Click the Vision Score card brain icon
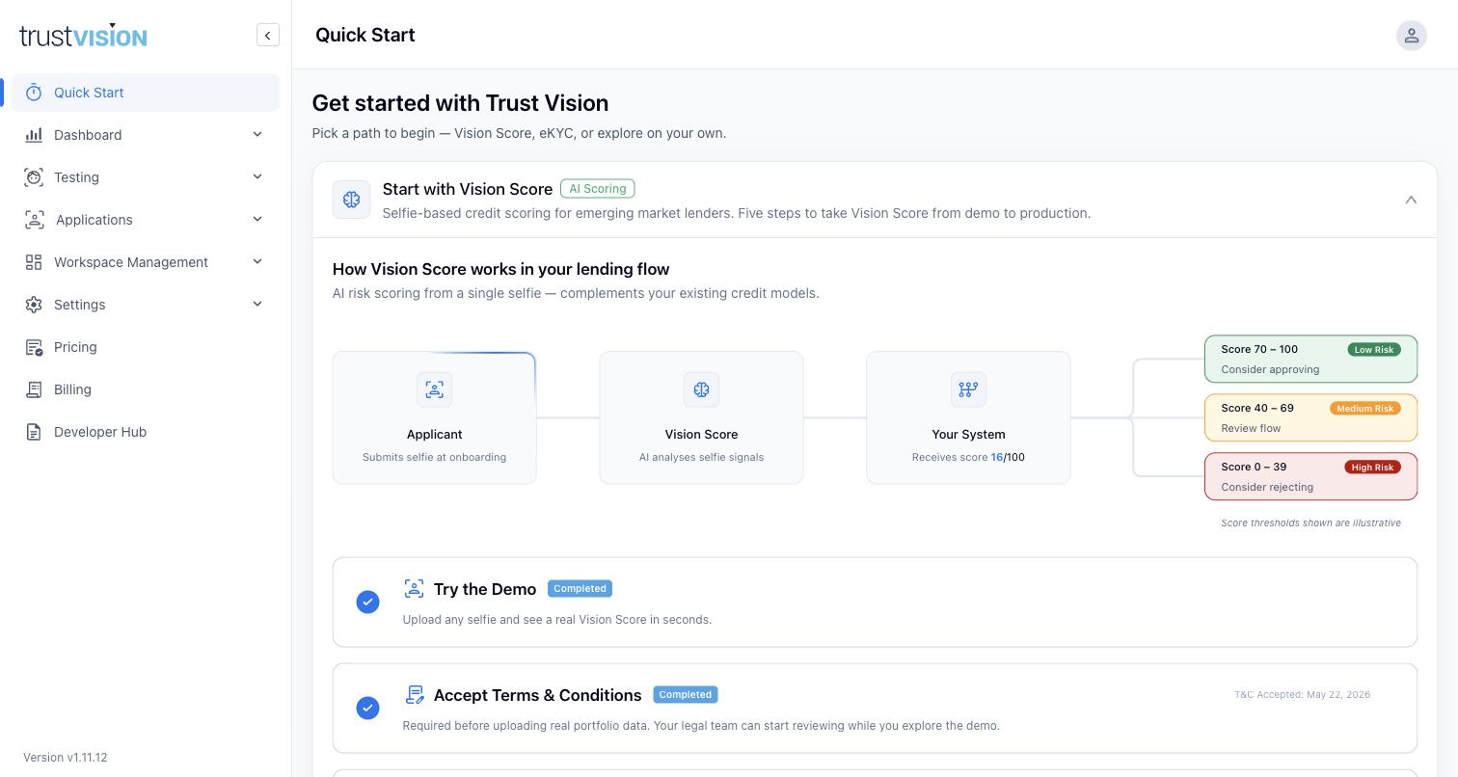This screenshot has width=1458, height=777. 701,389
